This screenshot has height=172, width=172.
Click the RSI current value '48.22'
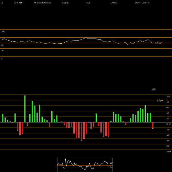[158, 43]
